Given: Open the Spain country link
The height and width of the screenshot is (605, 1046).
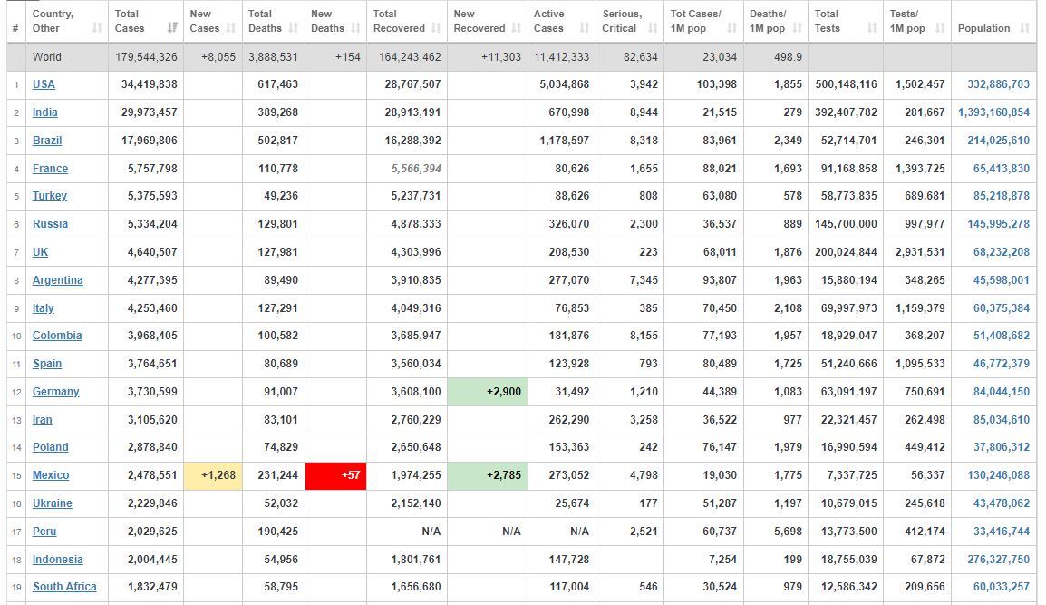Looking at the screenshot, I should (x=47, y=363).
